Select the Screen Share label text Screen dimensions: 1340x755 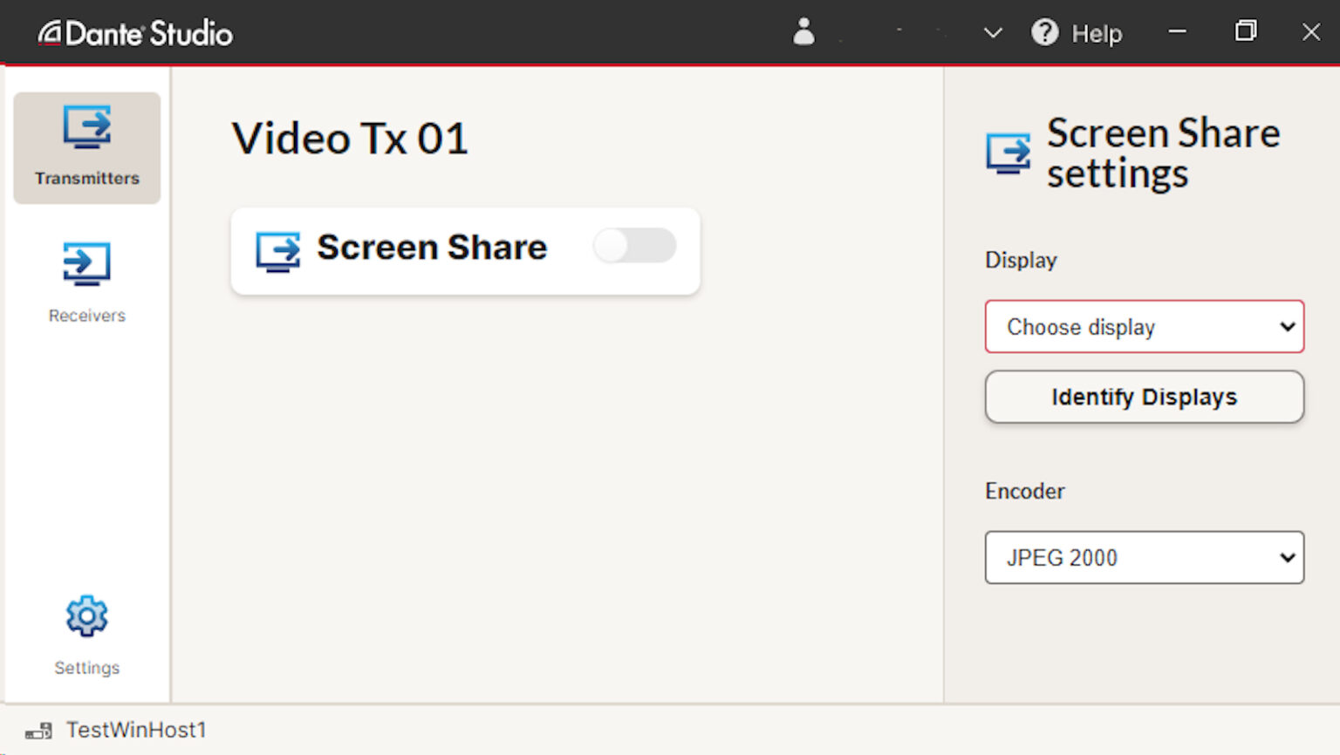tap(432, 248)
